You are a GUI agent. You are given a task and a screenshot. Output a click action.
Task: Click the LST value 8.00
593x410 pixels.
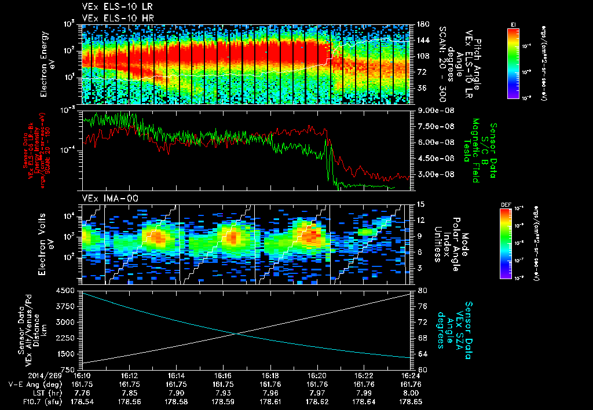[411, 393]
